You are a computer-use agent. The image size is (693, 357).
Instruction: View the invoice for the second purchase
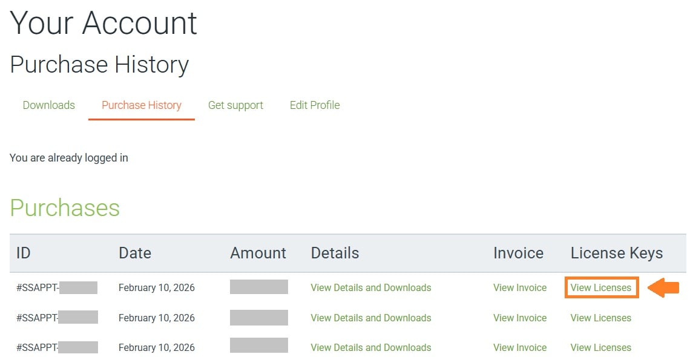point(520,318)
